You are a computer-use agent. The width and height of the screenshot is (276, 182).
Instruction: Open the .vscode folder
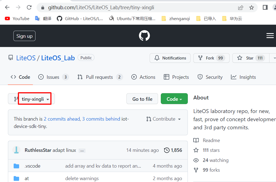(x=32, y=166)
